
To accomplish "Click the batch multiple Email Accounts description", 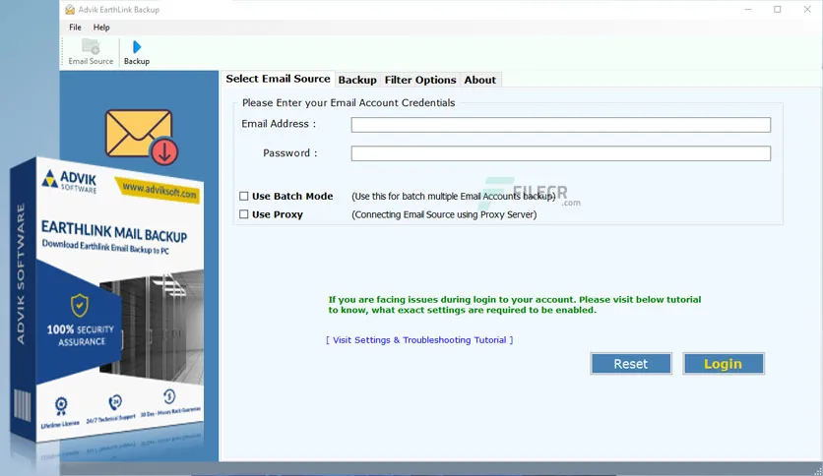I will (x=454, y=196).
